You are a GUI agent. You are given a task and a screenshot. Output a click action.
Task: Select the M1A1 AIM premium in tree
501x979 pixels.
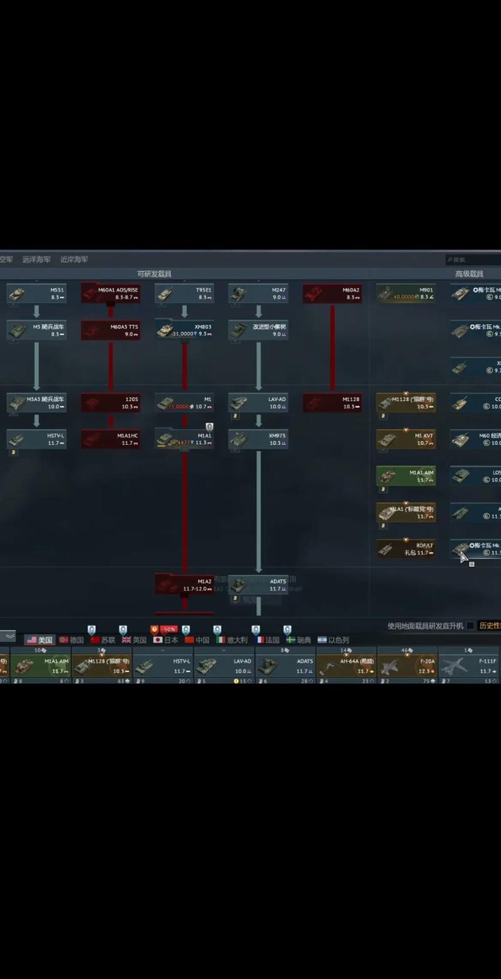(406, 476)
